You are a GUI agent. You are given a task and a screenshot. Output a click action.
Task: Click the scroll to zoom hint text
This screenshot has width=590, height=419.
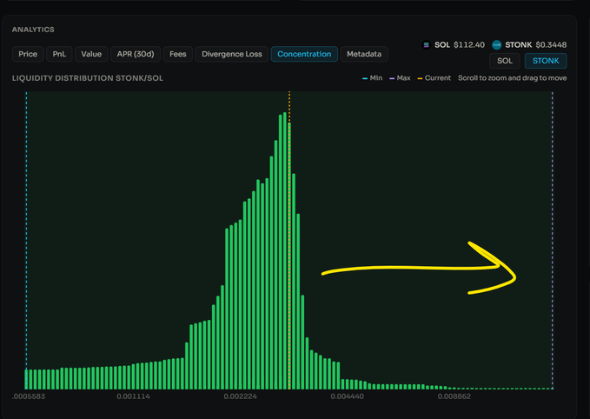(x=512, y=78)
